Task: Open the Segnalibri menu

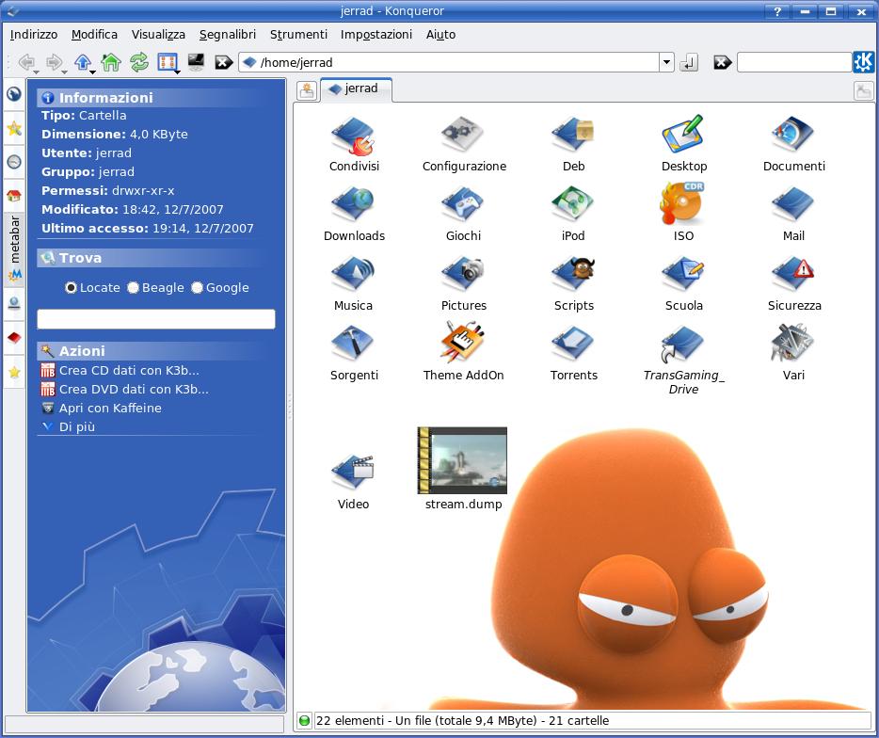Action: pos(228,35)
